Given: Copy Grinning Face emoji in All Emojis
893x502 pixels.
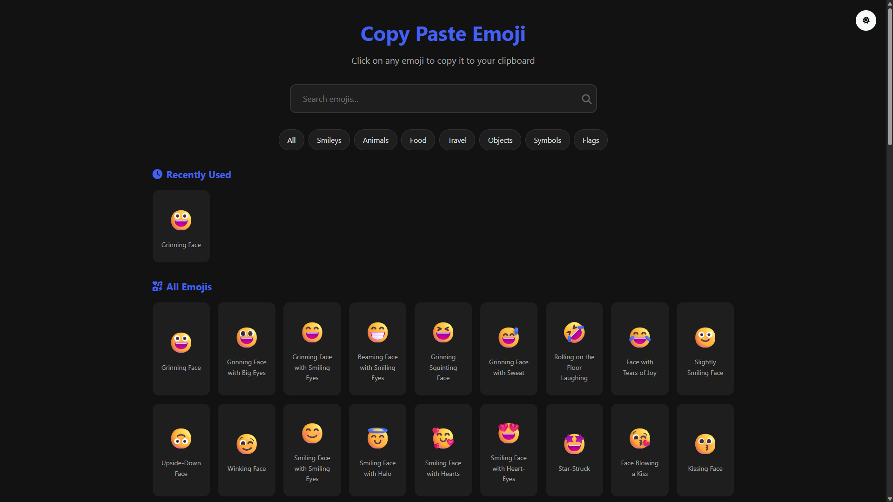Looking at the screenshot, I should 181,349.
